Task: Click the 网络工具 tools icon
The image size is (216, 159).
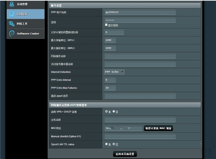Action: coord(12,24)
